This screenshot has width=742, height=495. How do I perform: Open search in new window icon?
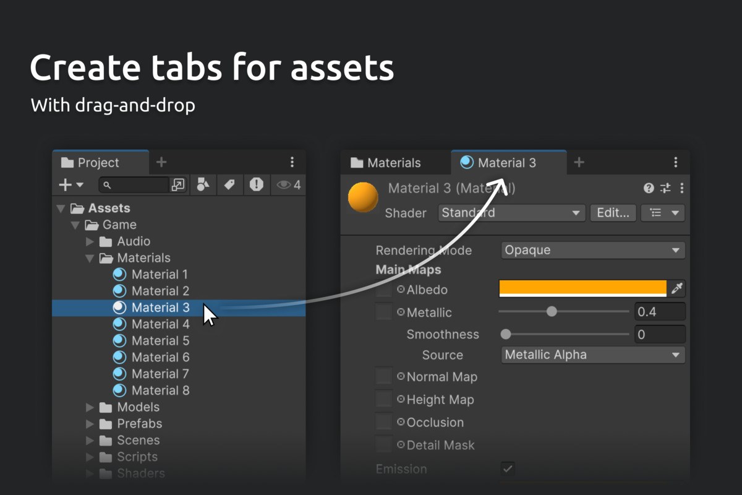(178, 184)
